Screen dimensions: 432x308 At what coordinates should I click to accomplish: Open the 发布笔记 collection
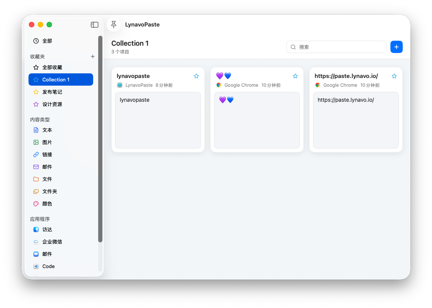click(x=61, y=92)
